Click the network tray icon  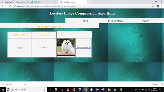[146, 90]
